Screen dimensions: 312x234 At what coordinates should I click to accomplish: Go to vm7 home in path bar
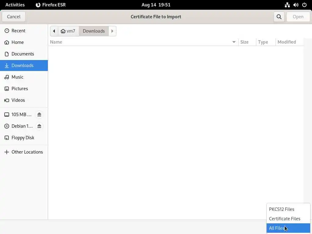68,31
